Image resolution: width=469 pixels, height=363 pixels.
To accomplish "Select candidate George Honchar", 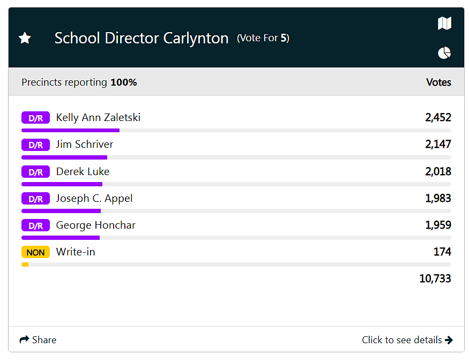I will coord(95,225).
